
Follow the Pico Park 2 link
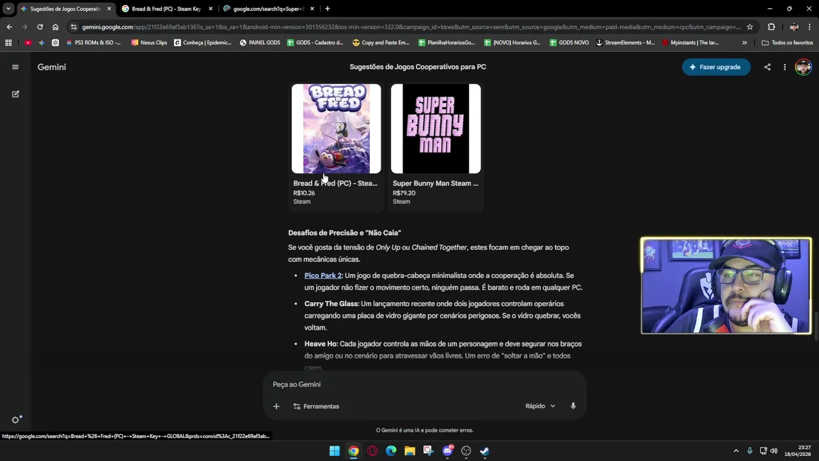tap(323, 275)
